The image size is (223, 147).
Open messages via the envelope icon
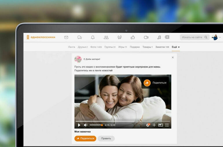tap(66, 37)
